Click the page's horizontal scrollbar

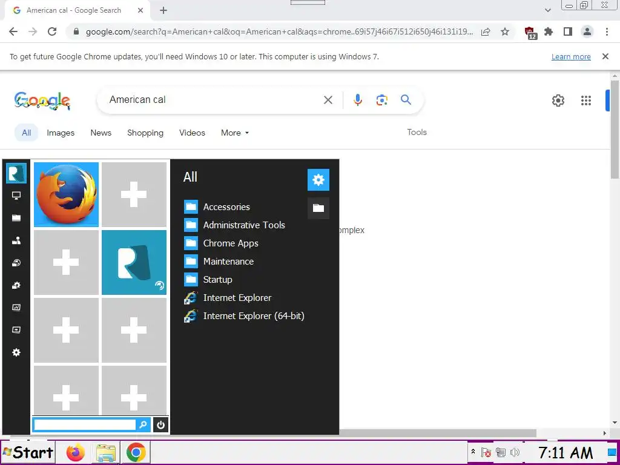pos(273,434)
